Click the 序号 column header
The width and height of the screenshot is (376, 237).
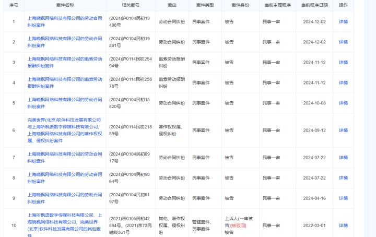(14, 5)
